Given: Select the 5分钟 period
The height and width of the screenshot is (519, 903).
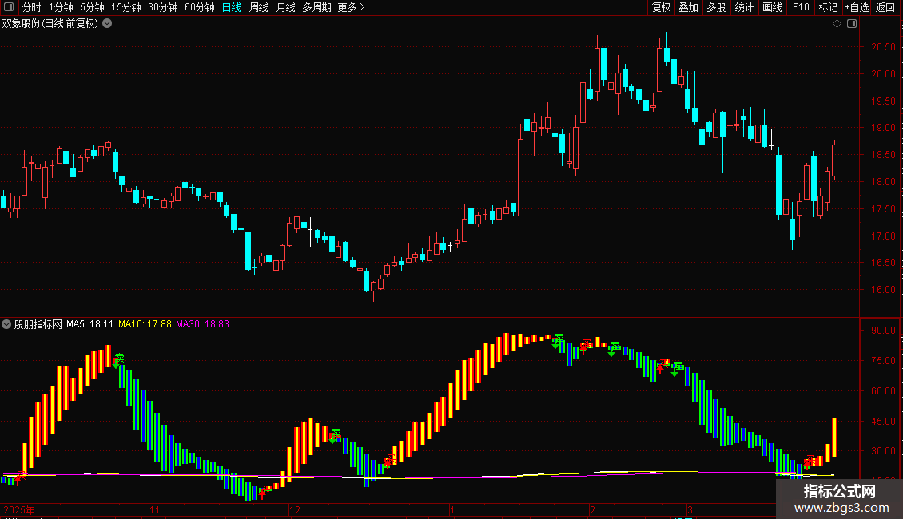Looking at the screenshot, I should coord(92,7).
